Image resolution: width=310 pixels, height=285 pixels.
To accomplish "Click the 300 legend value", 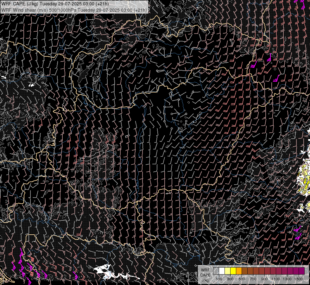I will (x=230, y=279).
